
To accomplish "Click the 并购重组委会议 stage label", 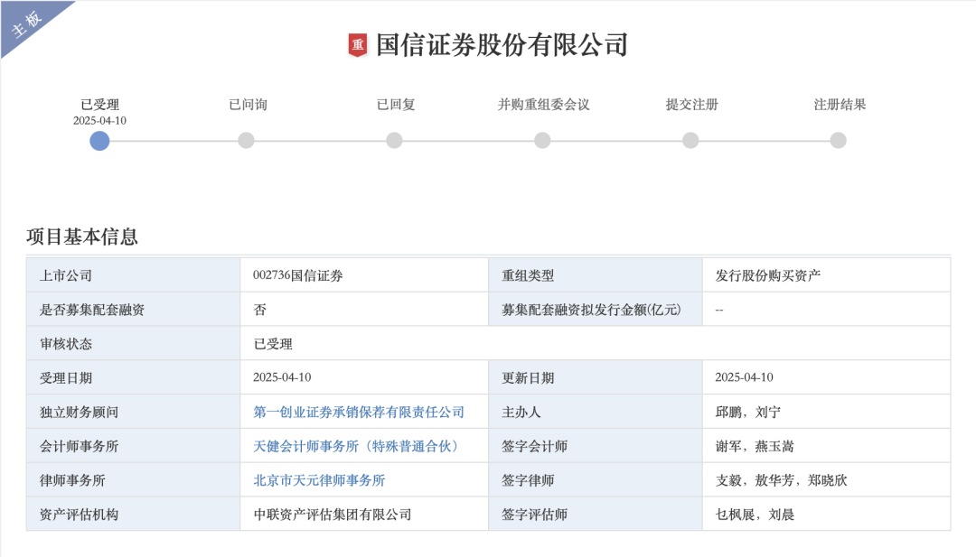I will click(543, 105).
